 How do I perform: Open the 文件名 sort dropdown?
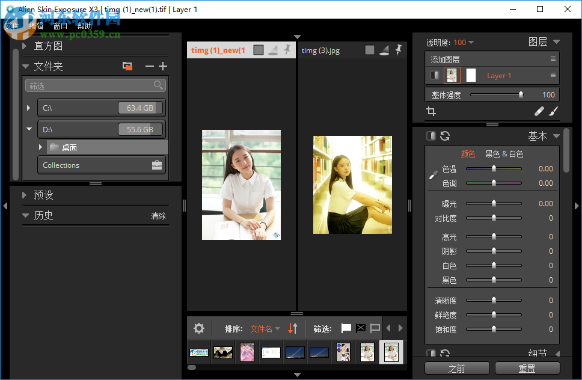tap(265, 329)
